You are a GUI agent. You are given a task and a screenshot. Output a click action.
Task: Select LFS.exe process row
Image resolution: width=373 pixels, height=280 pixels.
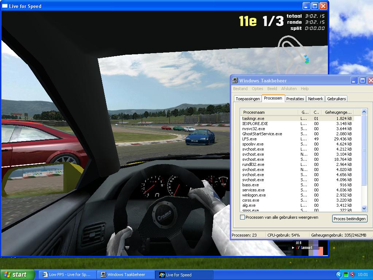click(297, 139)
